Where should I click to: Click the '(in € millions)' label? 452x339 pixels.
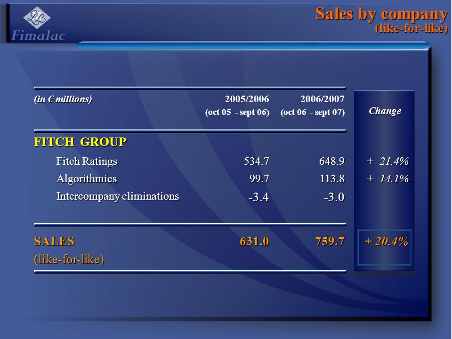click(x=63, y=99)
